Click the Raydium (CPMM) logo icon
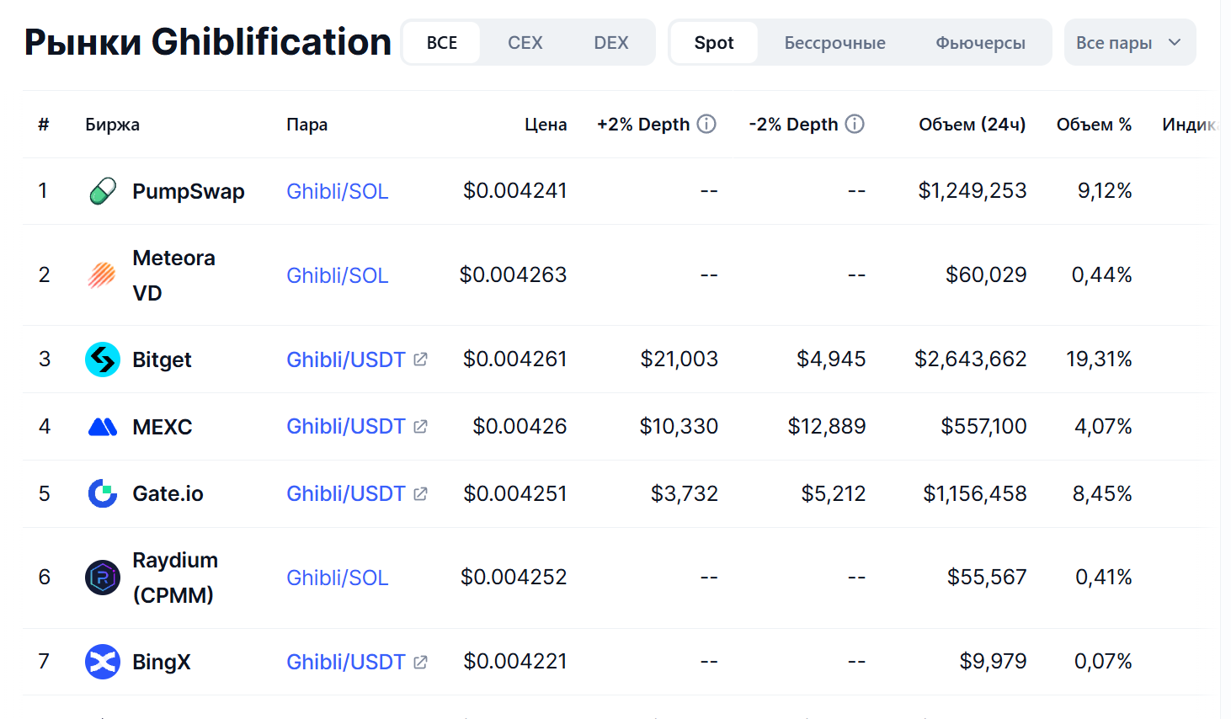The image size is (1231, 719). click(103, 578)
